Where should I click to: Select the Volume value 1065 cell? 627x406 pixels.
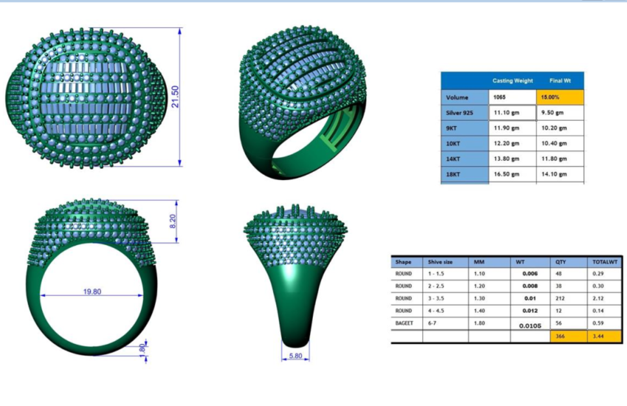(512, 97)
